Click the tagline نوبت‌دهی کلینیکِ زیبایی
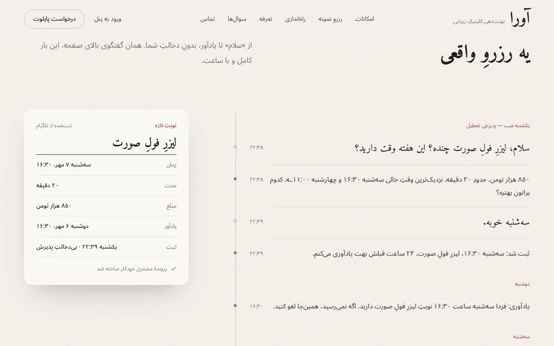 click(x=479, y=21)
